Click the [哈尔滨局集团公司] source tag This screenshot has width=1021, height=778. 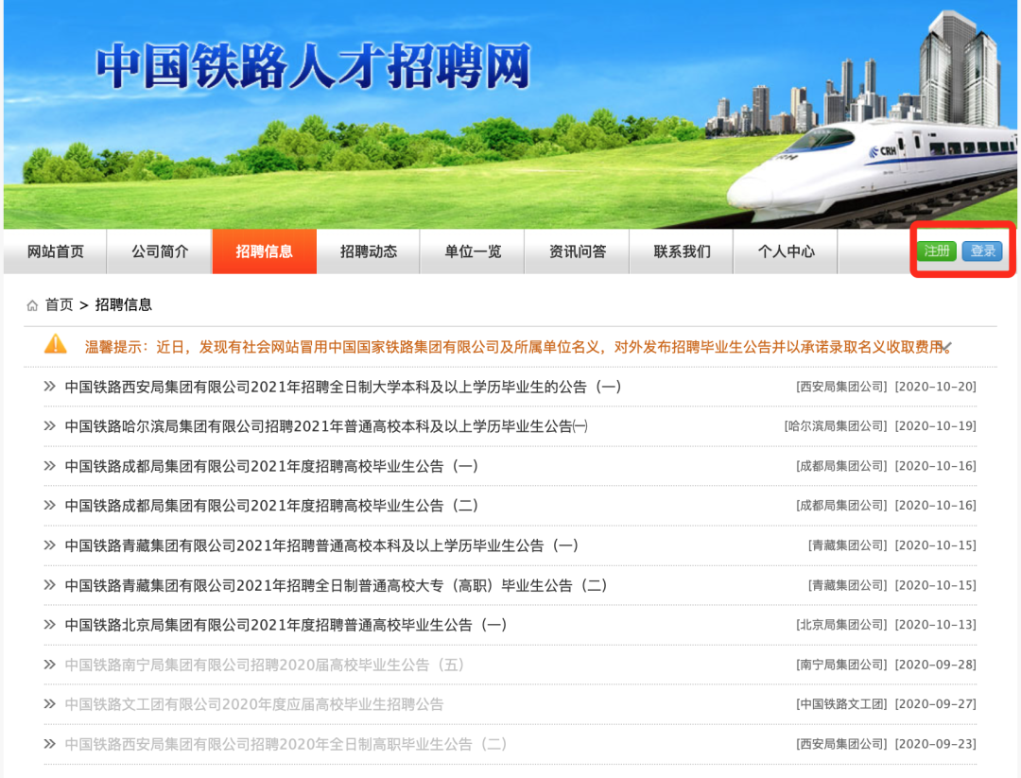(836, 426)
